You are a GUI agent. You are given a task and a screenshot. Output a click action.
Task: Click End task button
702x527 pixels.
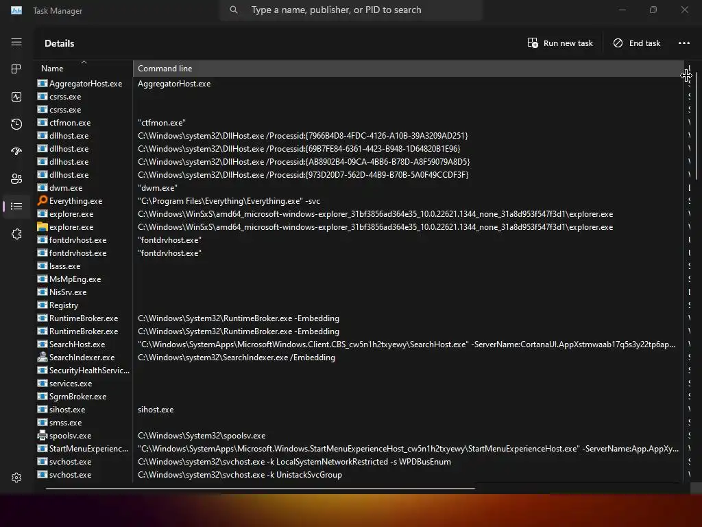point(637,43)
